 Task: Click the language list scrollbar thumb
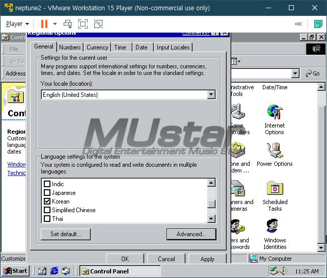[211, 204]
